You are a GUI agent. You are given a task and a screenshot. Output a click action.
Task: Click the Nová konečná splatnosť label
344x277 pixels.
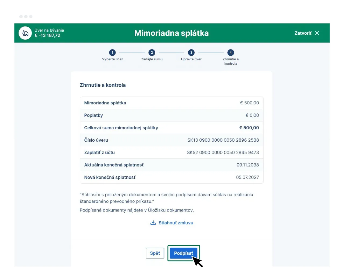tap(110, 177)
